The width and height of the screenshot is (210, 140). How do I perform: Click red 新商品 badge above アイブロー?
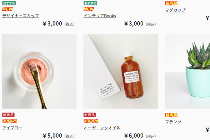click(8, 115)
